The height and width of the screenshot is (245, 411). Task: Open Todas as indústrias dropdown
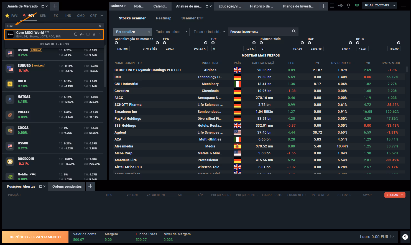(x=209, y=32)
